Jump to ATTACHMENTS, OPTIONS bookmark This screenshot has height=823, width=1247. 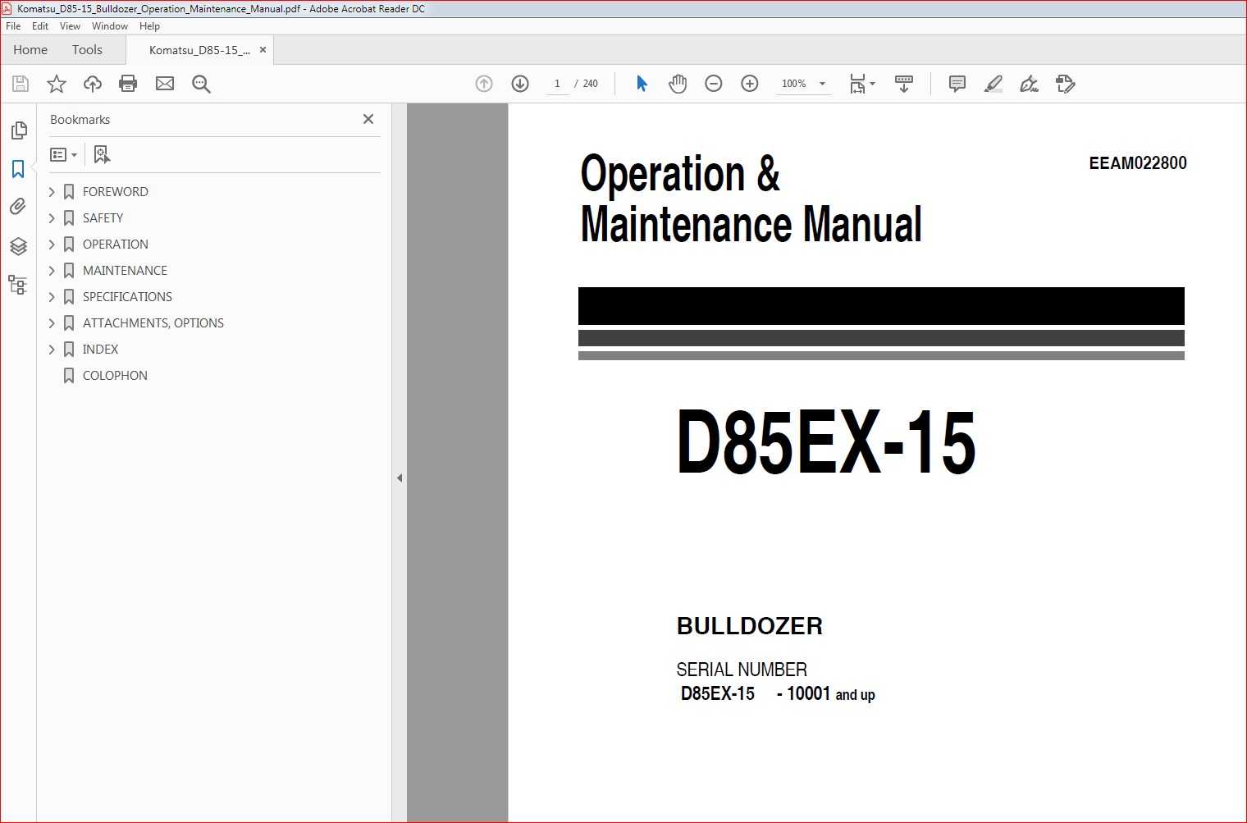pyautogui.click(x=153, y=323)
